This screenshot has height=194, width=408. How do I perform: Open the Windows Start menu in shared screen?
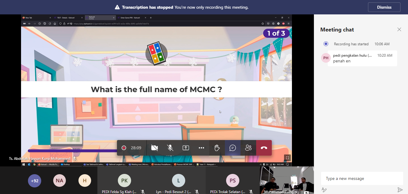24,164
